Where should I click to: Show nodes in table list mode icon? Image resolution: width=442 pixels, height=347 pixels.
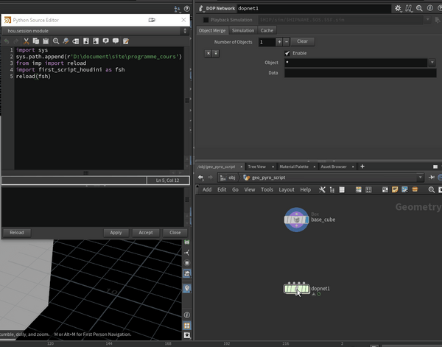pyautogui.click(x=342, y=190)
